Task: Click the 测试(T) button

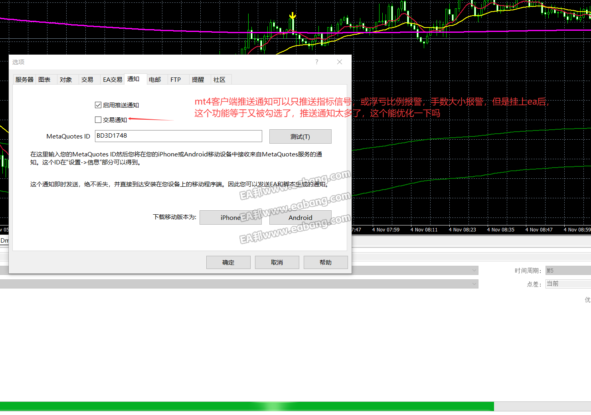Action: click(x=300, y=136)
